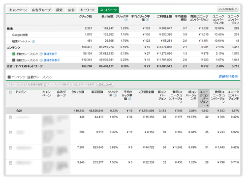This screenshot has width=246, height=180.
Task: Check the row with 445 clicks
Action: pyautogui.click(x=10, y=117)
